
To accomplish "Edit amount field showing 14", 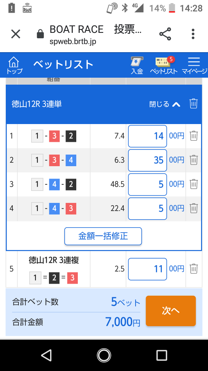I will point(148,136).
